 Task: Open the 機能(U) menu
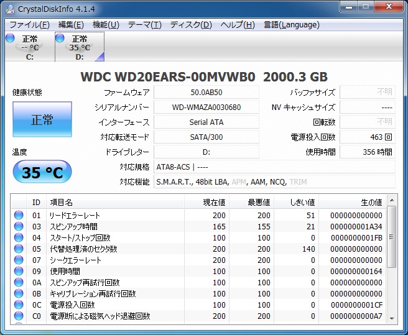(106, 25)
